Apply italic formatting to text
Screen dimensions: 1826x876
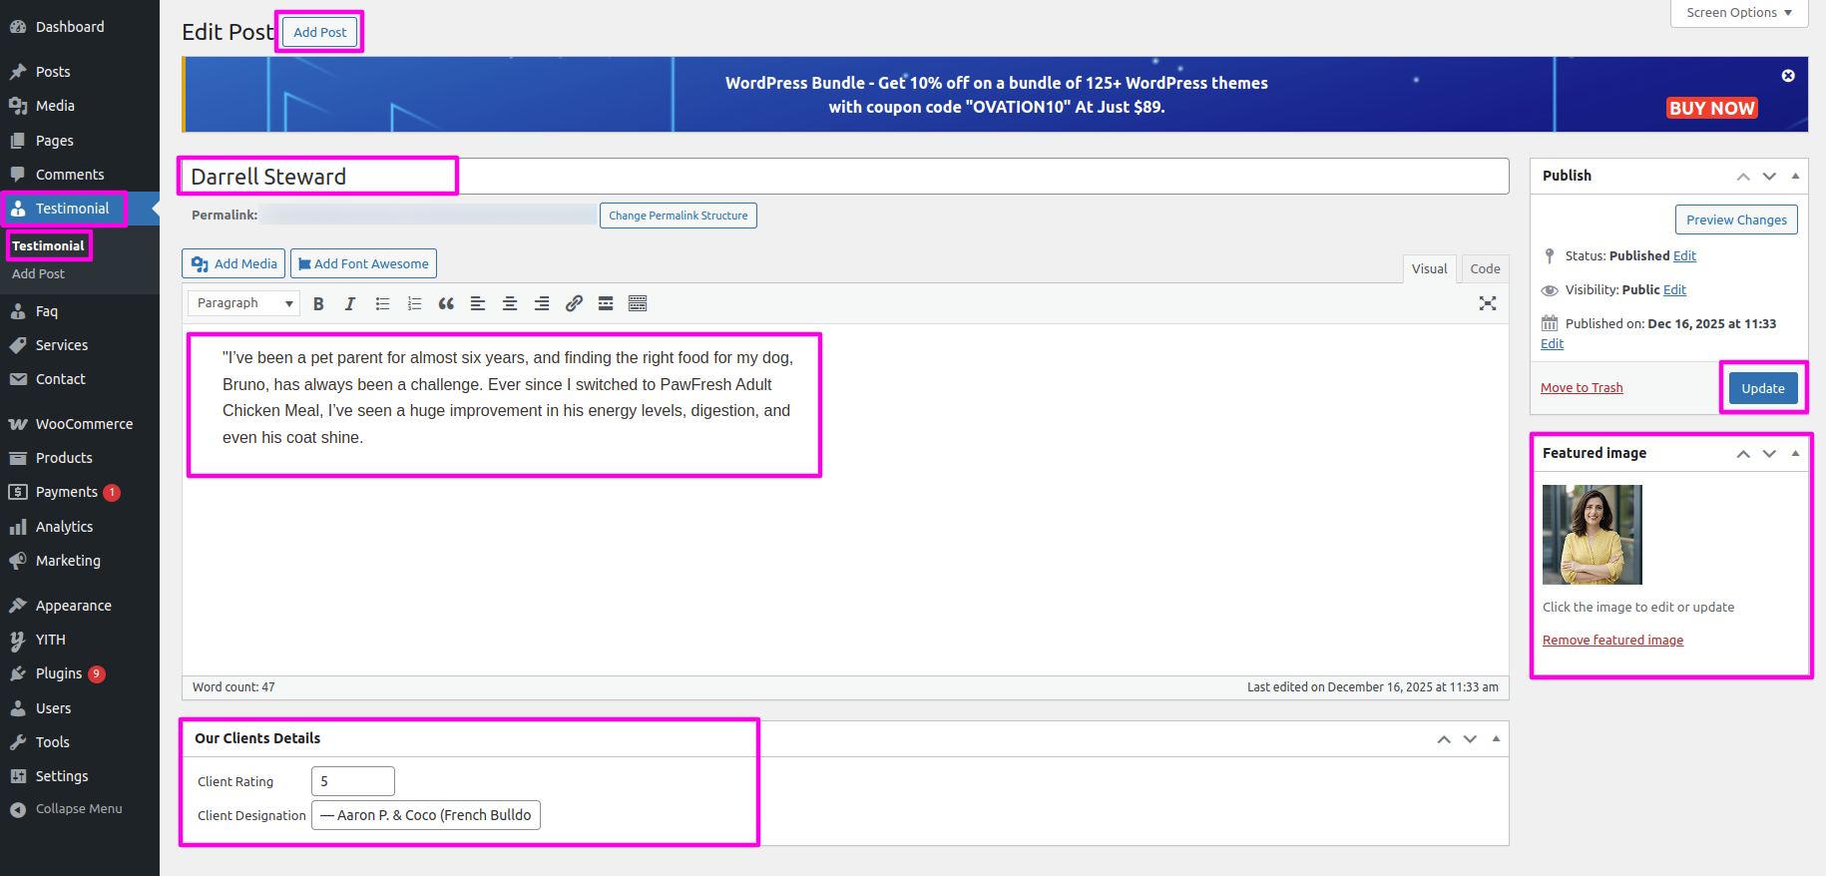pos(350,304)
